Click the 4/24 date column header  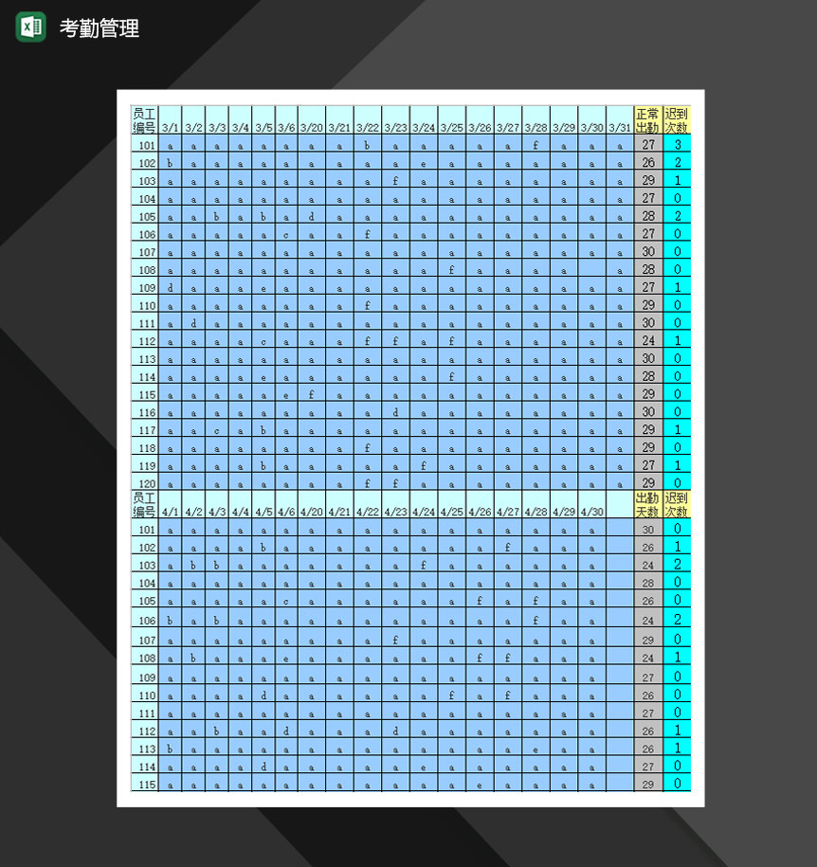point(424,512)
